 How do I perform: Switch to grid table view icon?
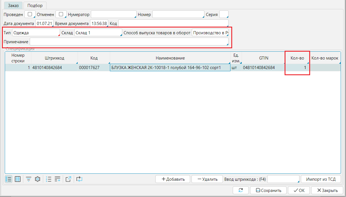point(18,179)
